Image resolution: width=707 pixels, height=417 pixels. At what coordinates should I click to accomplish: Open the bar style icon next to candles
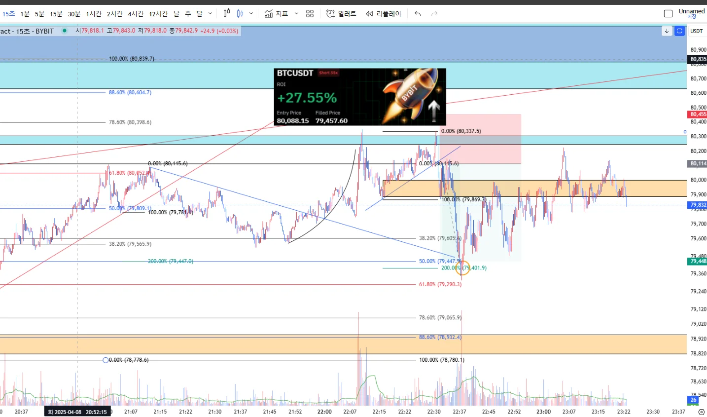pyautogui.click(x=240, y=13)
